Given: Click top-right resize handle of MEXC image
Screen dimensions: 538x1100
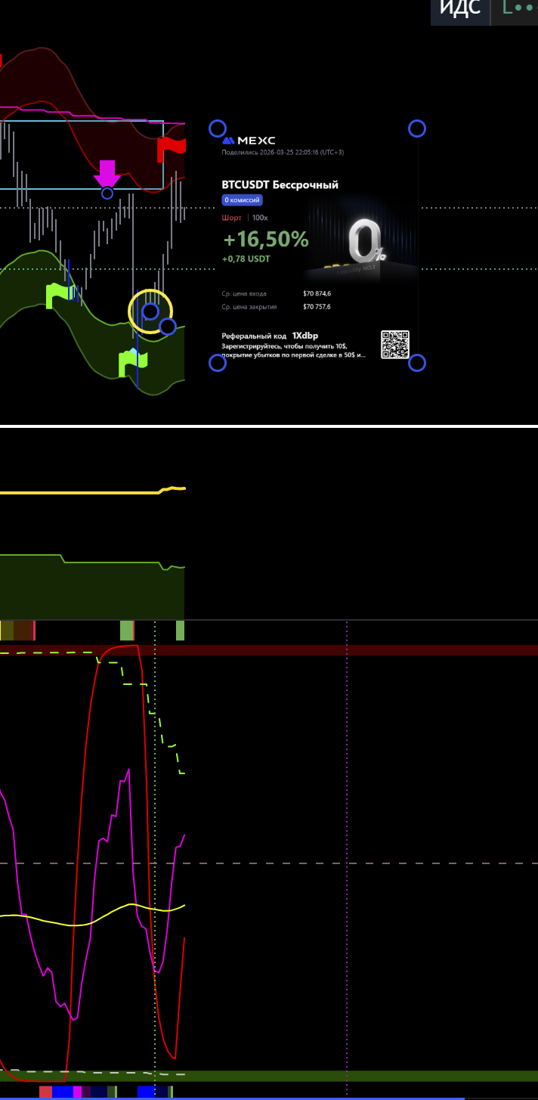Looking at the screenshot, I should coord(417,129).
